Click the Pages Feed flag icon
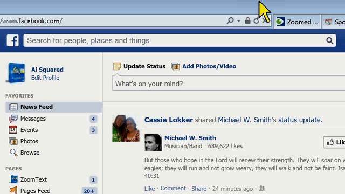 tap(13, 190)
